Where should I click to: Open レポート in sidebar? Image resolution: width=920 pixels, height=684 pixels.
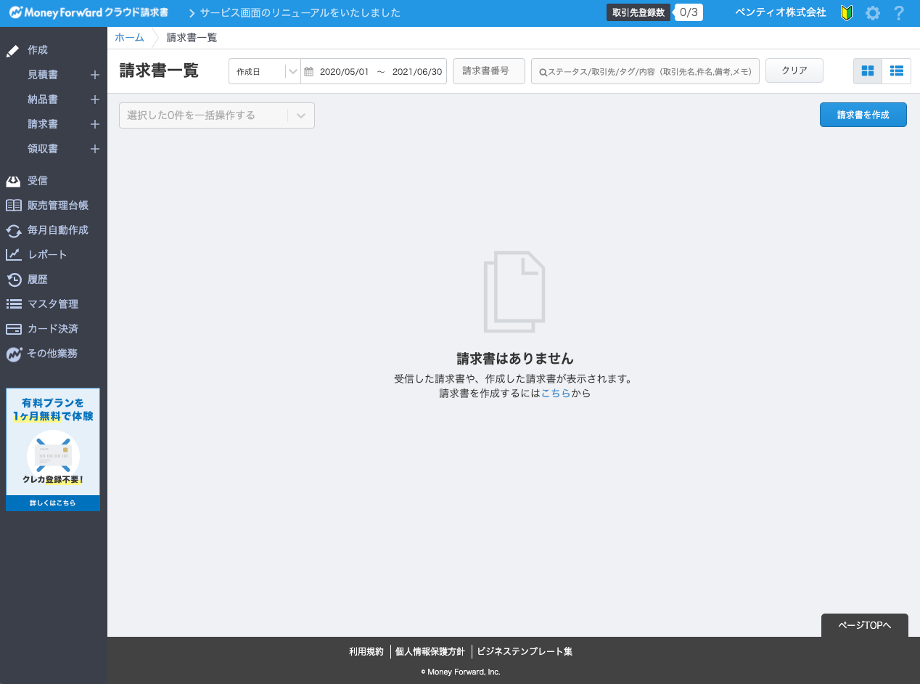[x=47, y=255]
